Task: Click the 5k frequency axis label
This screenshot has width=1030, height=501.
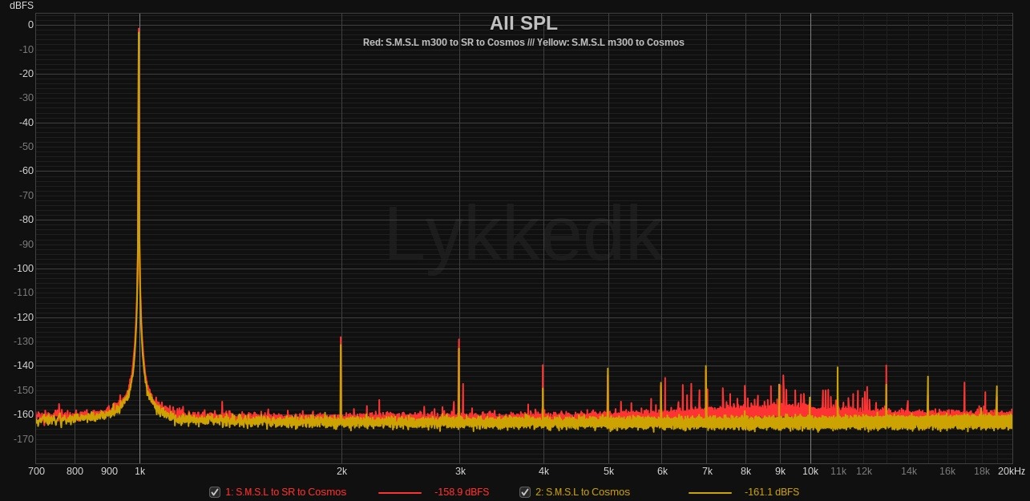Action: [x=608, y=471]
